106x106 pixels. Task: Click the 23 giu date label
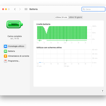tap(39, 66)
